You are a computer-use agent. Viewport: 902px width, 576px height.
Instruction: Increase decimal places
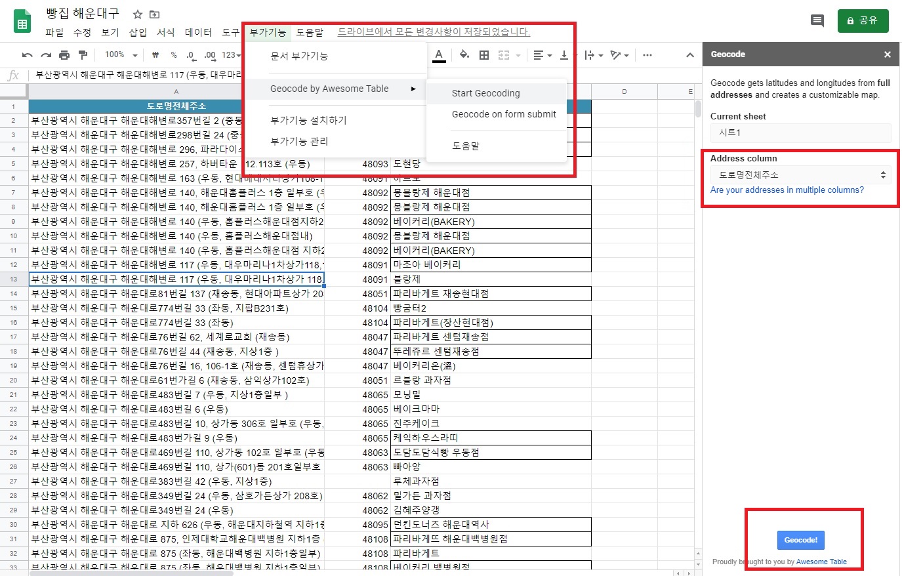tap(210, 55)
